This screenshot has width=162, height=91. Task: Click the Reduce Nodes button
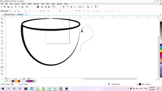(96, 11)
